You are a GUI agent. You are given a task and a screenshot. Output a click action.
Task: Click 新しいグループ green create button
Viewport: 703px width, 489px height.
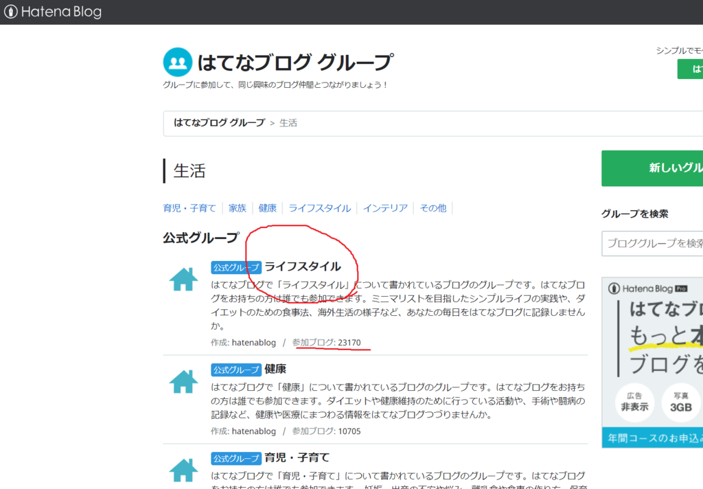tap(652, 168)
